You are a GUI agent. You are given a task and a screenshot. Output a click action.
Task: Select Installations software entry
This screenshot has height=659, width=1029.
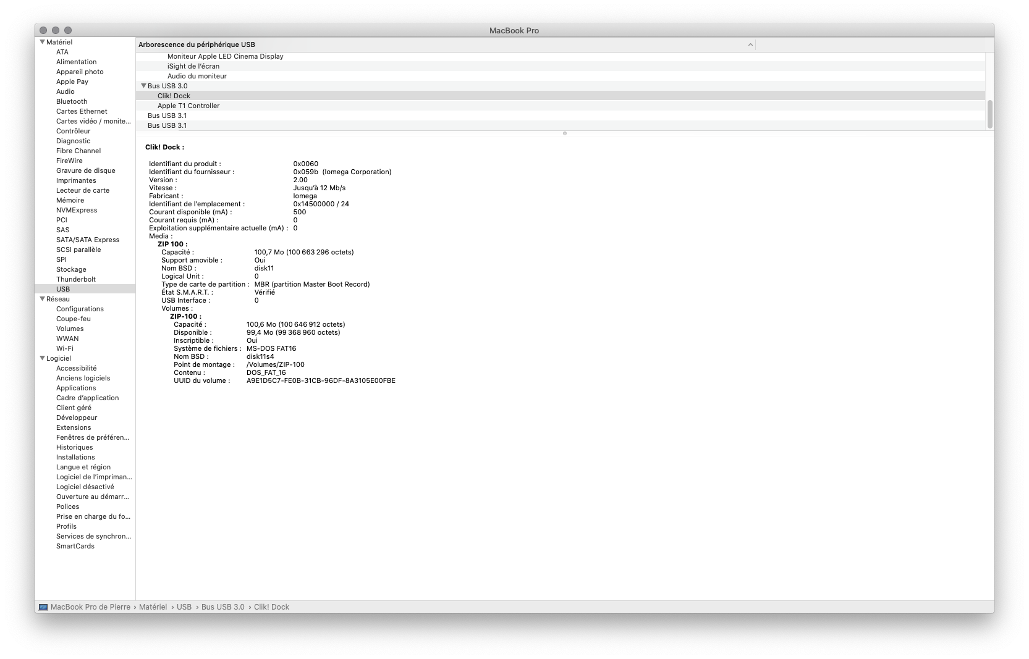75,457
